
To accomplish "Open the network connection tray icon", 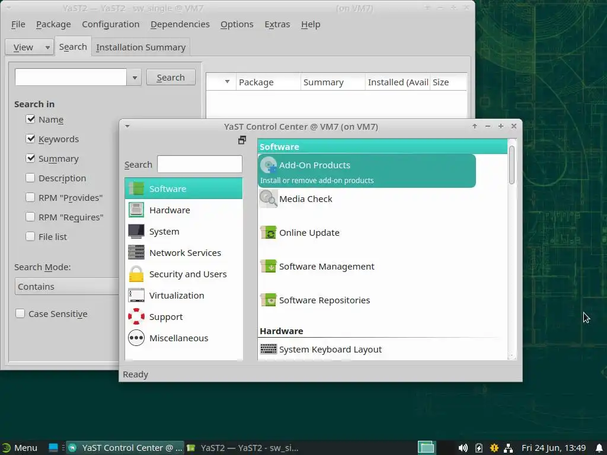I will coord(508,448).
